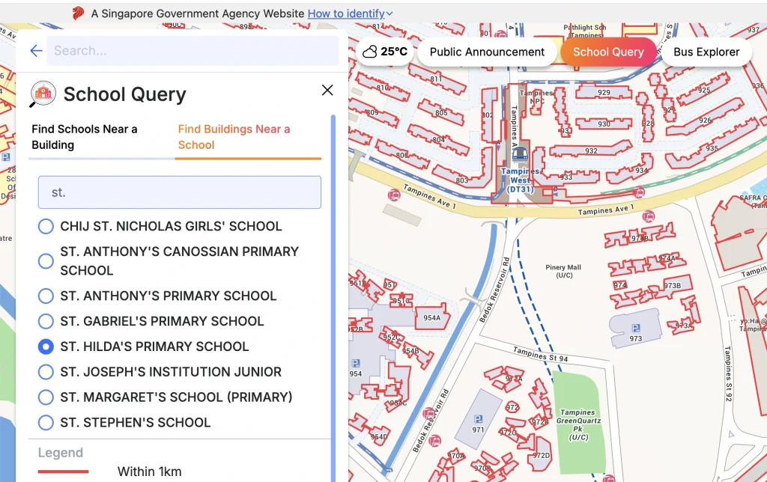767x482 pixels.
Task: Click the Tampines St 94 road label
Action: [541, 354]
